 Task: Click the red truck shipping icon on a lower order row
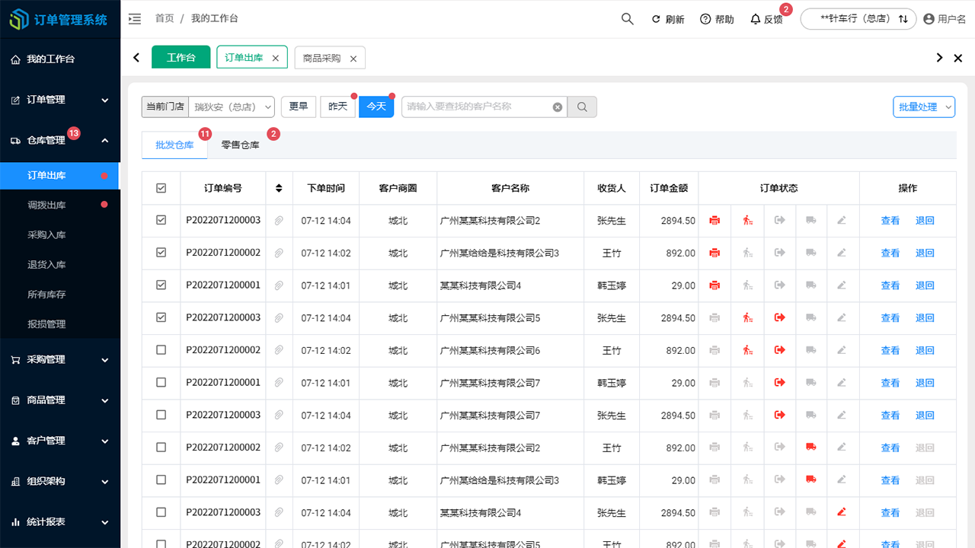pyautogui.click(x=811, y=448)
